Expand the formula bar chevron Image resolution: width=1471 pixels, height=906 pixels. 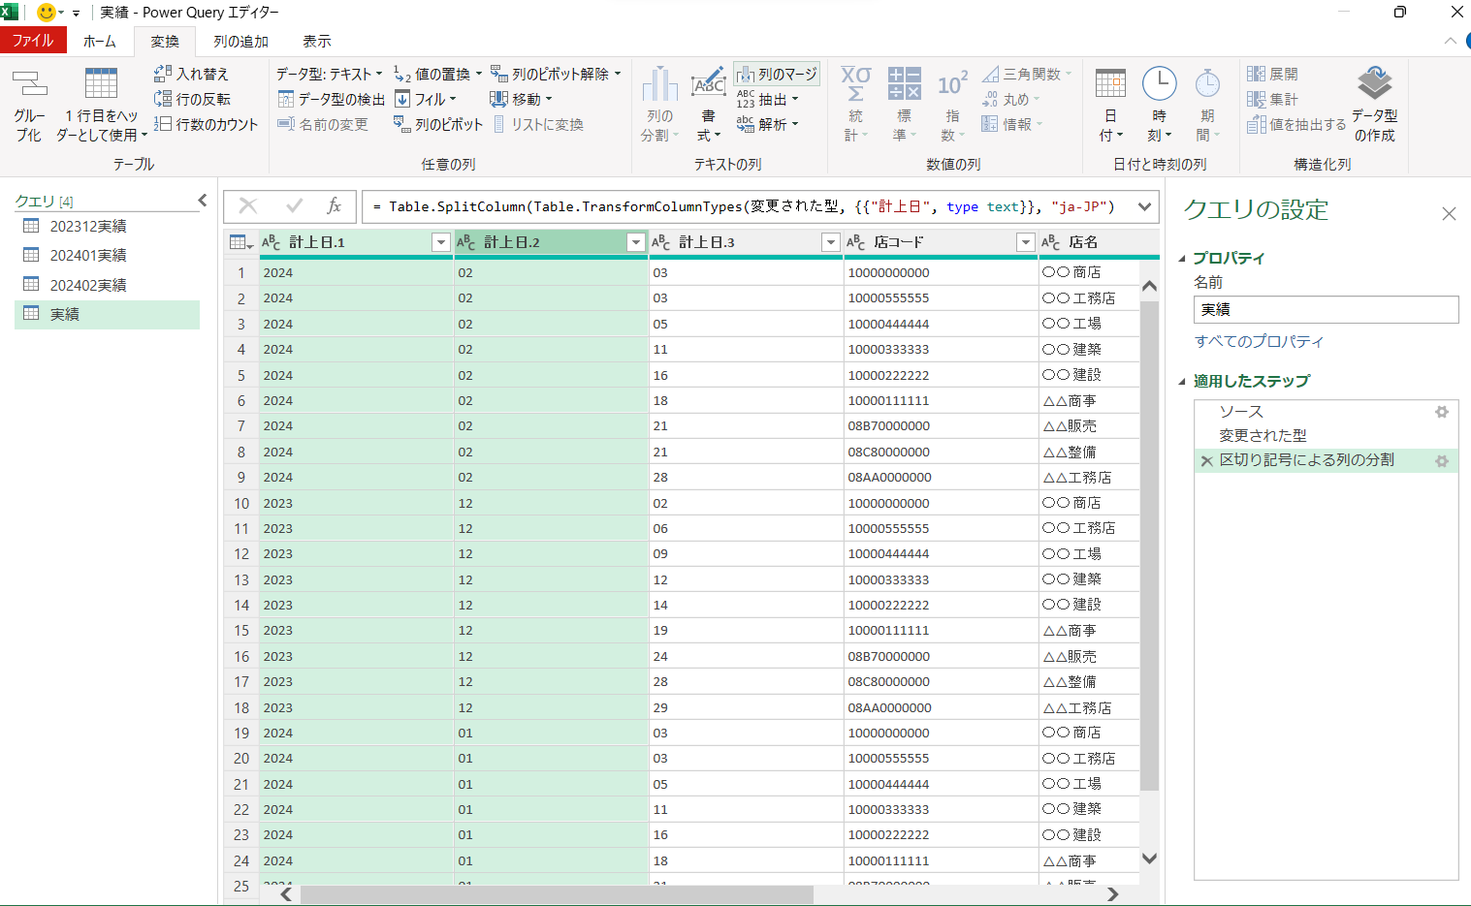(x=1144, y=206)
